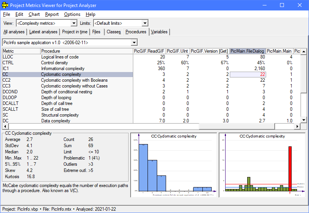Open the Options menu
309x213 pixels.
pyautogui.click(x=72, y=14)
